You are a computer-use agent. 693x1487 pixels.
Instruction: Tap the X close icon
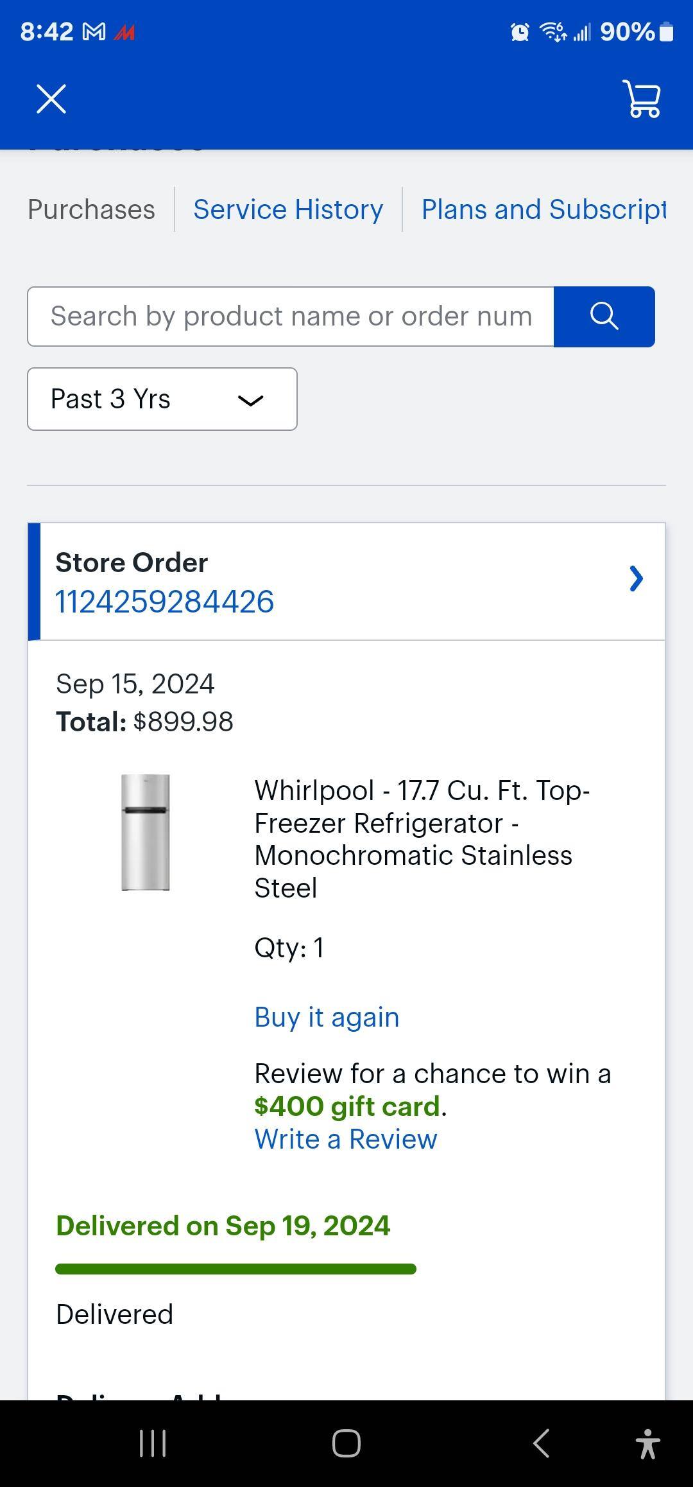pyautogui.click(x=51, y=99)
